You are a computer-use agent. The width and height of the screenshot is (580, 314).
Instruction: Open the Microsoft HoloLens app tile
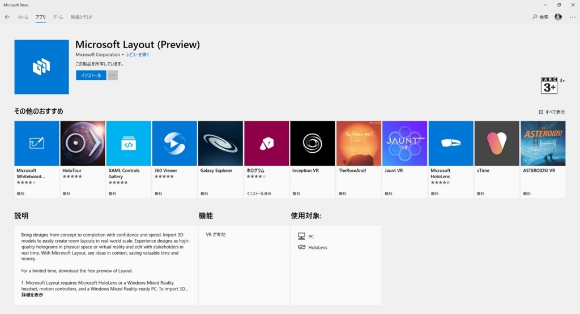[451, 159]
